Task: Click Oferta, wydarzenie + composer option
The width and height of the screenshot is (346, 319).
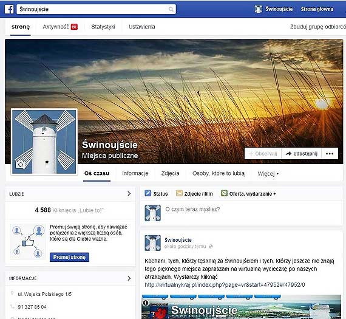Action: point(249,193)
